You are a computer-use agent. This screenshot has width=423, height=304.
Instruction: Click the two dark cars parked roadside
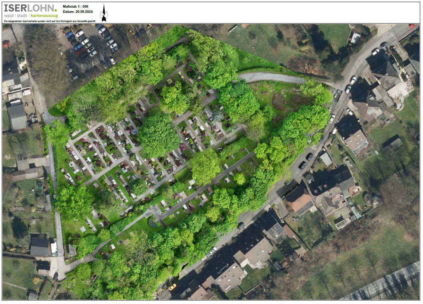pos(306,161)
